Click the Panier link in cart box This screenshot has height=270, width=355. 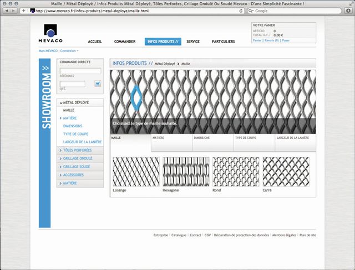(x=257, y=40)
